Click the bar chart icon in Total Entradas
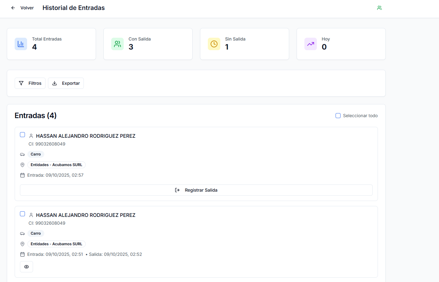This screenshot has height=282, width=439. coord(21,44)
